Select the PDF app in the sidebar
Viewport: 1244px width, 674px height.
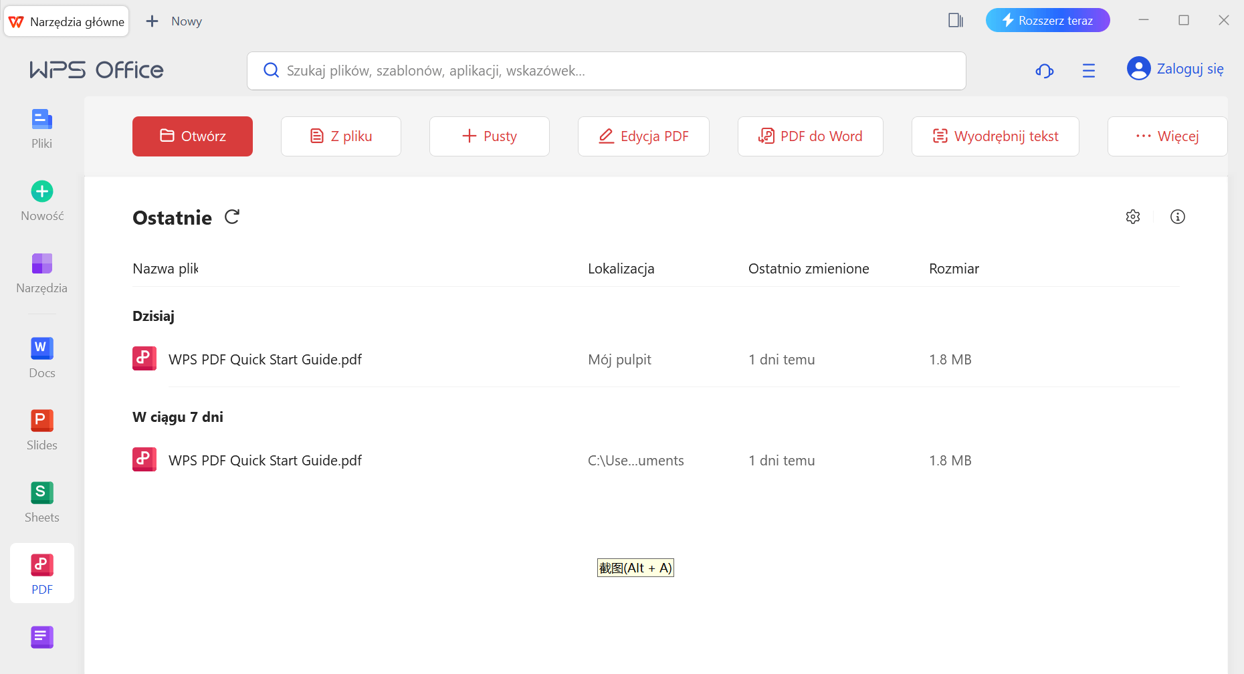41,574
